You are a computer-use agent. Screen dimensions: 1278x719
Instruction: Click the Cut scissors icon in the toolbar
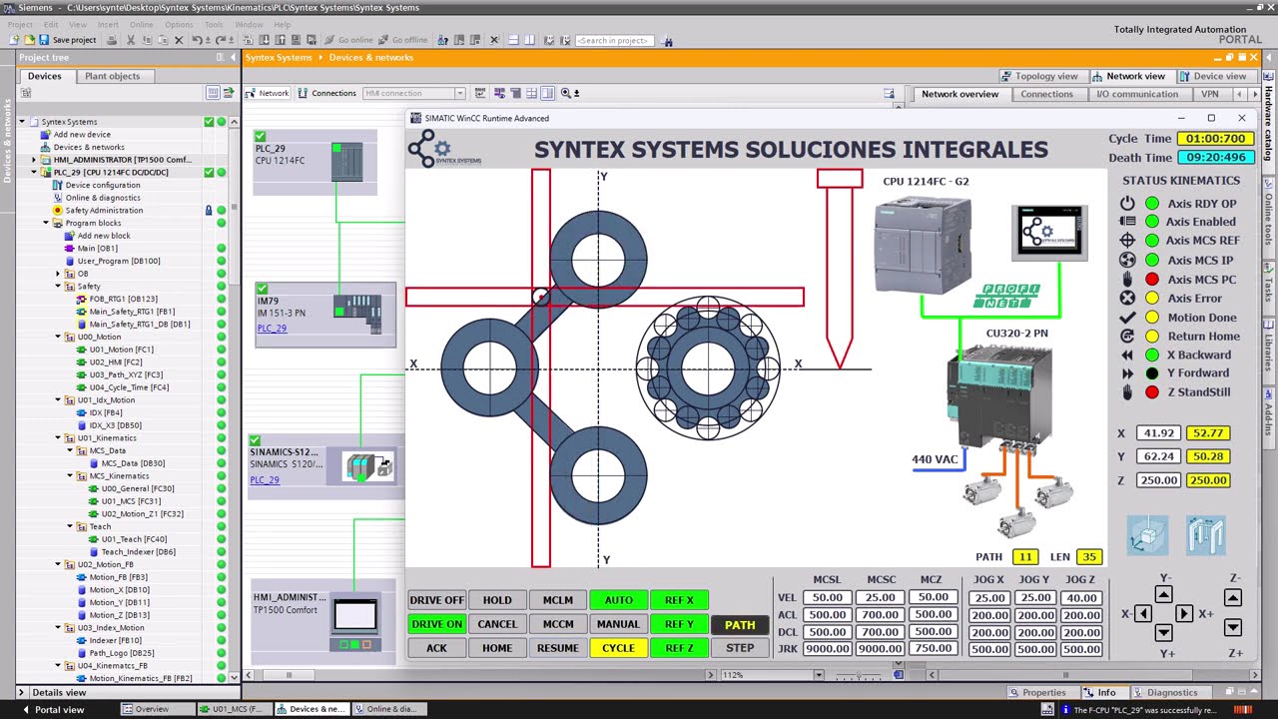point(130,40)
